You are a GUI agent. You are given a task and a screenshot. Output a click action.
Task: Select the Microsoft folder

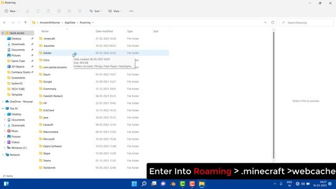coord(49,139)
